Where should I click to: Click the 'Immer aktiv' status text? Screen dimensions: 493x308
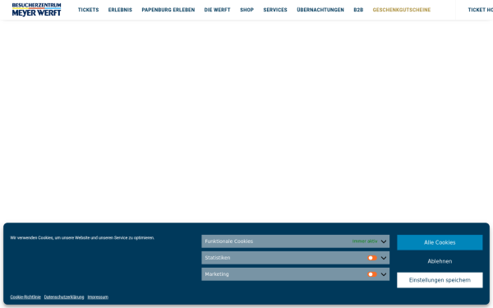coord(365,241)
